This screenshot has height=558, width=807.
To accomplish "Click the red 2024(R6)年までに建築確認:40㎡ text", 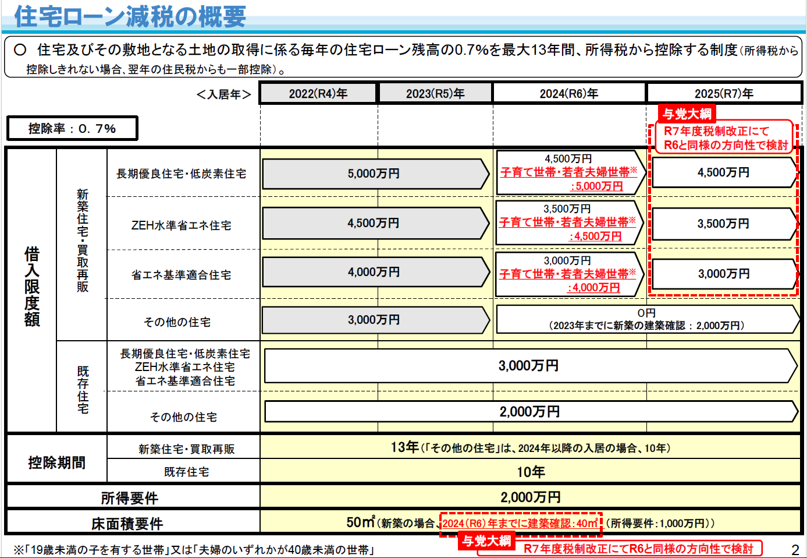I will pyautogui.click(x=521, y=523).
